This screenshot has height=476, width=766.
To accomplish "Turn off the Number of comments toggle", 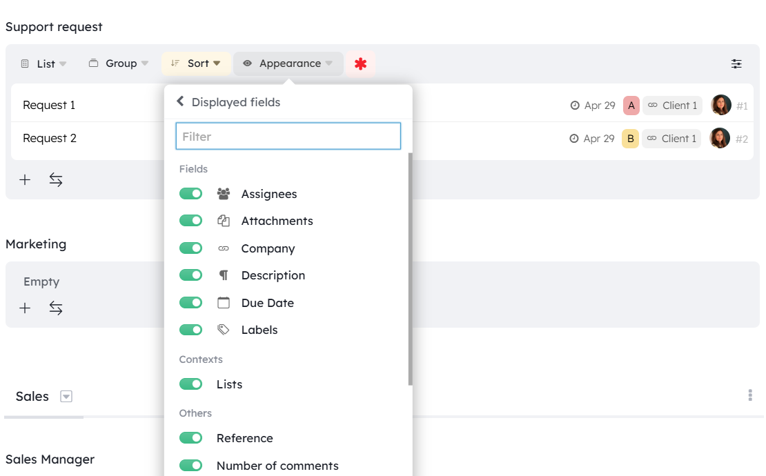I will [x=191, y=466].
